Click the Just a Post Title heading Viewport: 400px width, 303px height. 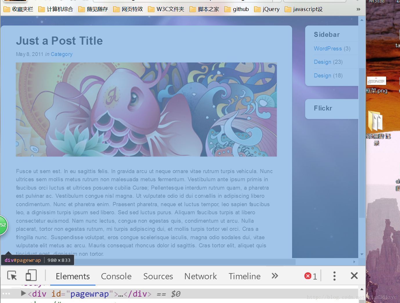(59, 41)
